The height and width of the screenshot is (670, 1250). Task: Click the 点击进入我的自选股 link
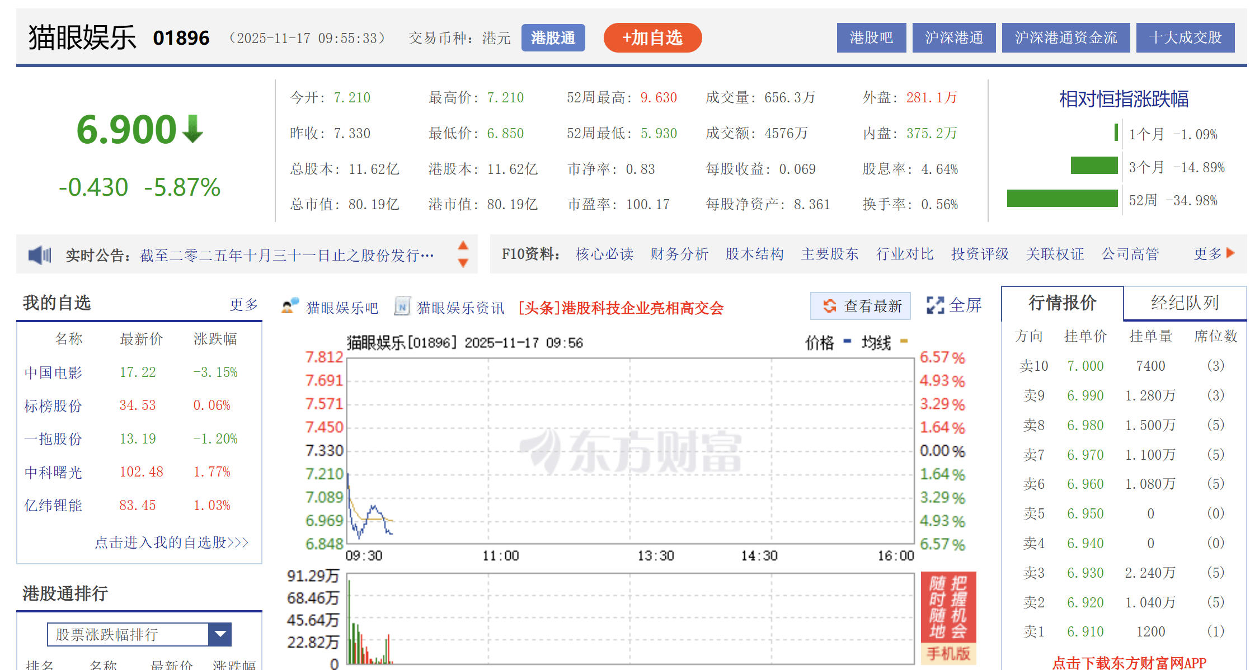[171, 542]
